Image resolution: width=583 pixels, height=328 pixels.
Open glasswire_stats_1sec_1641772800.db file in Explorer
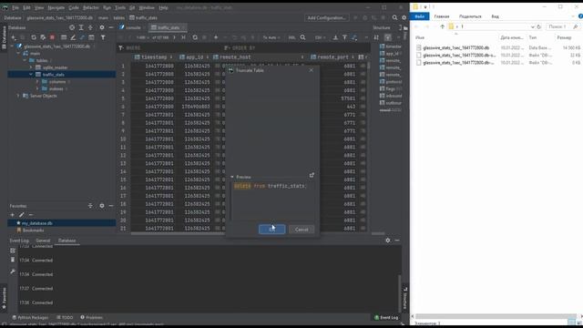pos(455,48)
